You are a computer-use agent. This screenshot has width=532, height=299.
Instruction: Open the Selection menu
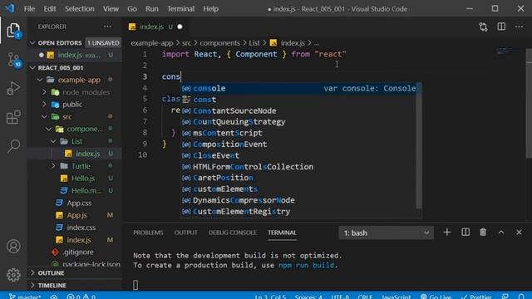tap(80, 9)
